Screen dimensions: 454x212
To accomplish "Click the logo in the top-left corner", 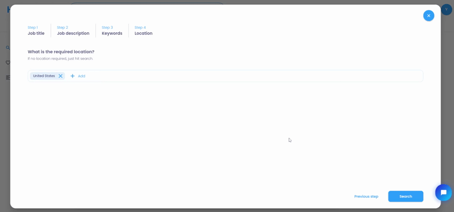I will point(8,9).
